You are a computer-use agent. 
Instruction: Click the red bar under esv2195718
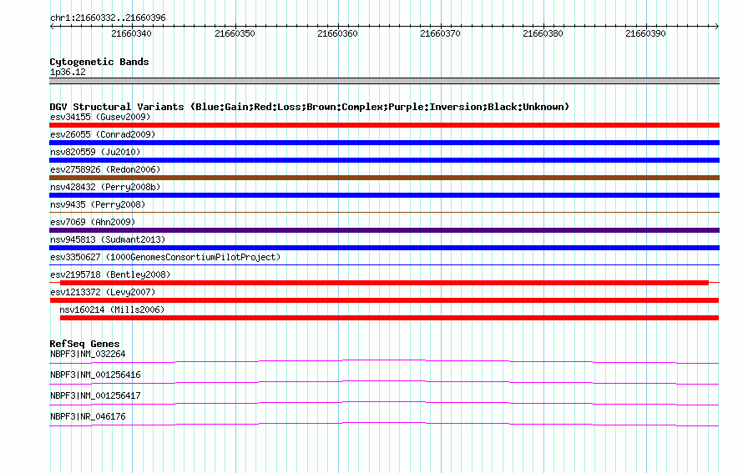click(384, 283)
